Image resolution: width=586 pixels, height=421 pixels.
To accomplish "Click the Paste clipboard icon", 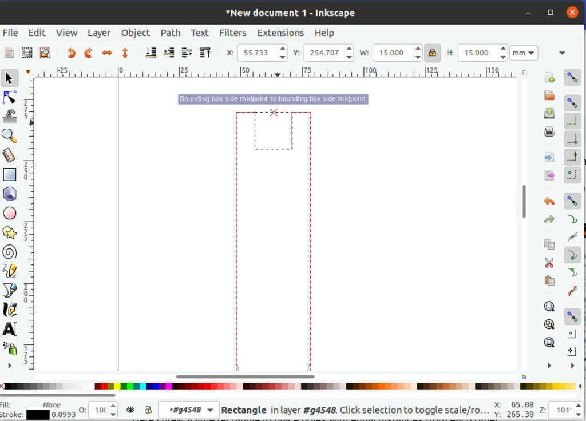I will pos(549,281).
